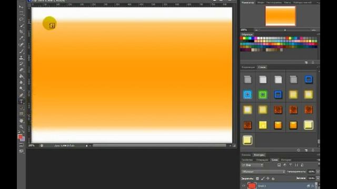Select the Dodge tool
Viewport: 337px width, 189px height.
tap(21, 89)
